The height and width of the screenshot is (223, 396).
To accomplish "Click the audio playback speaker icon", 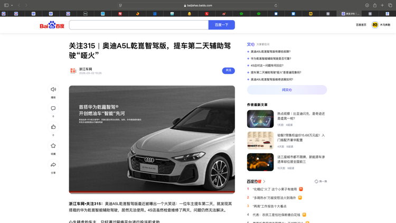I will (x=53, y=89).
